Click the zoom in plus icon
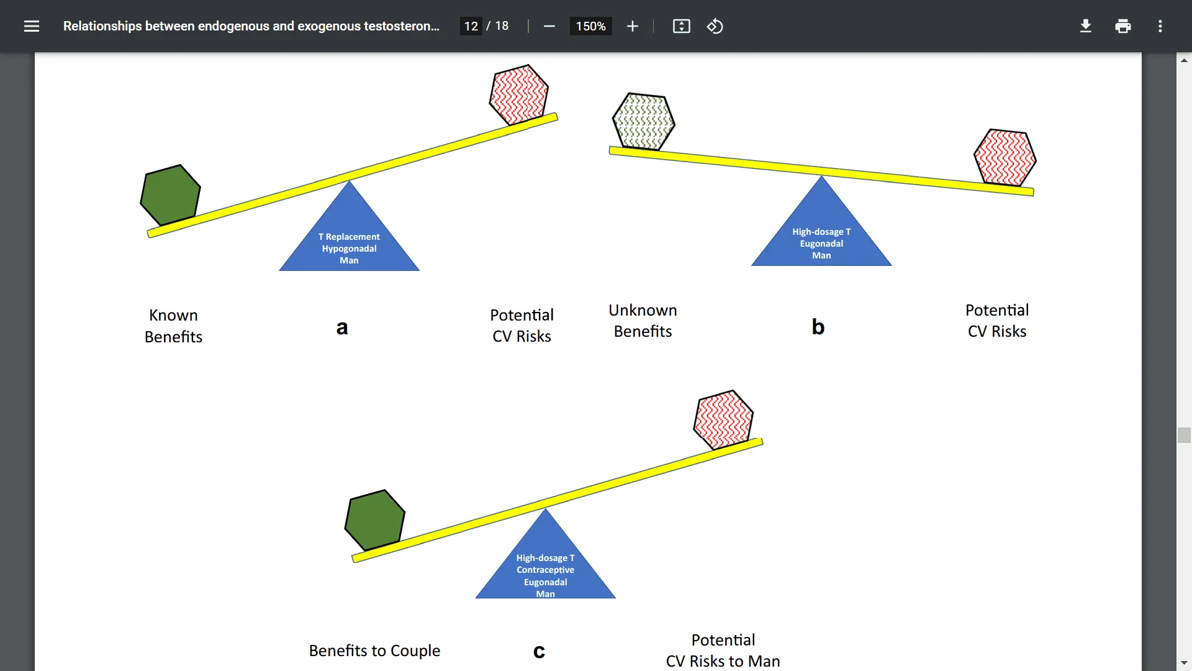1192x671 pixels. tap(632, 26)
